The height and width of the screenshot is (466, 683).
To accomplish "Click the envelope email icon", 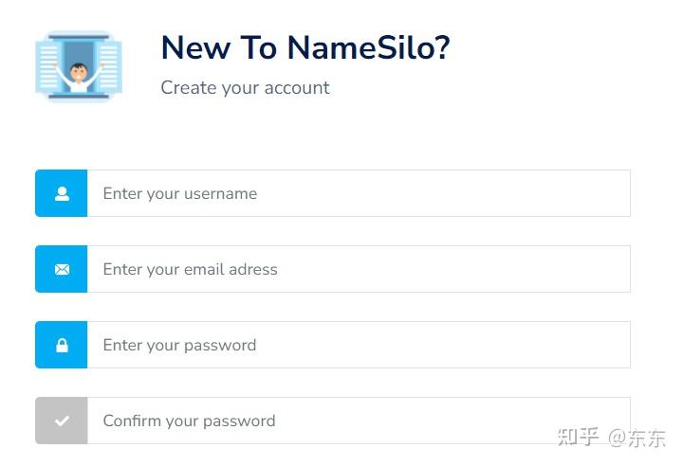I will [62, 269].
